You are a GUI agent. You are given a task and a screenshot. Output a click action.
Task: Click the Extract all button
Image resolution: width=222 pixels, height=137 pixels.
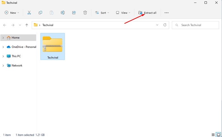pos(147,13)
